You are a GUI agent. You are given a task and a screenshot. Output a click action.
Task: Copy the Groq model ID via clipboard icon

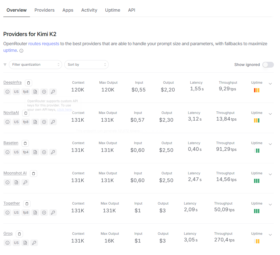[19, 234]
